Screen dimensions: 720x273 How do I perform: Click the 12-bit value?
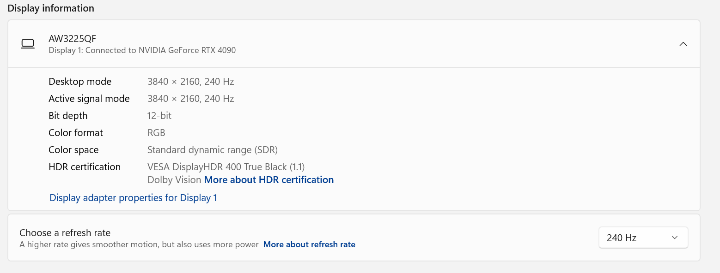pos(159,116)
